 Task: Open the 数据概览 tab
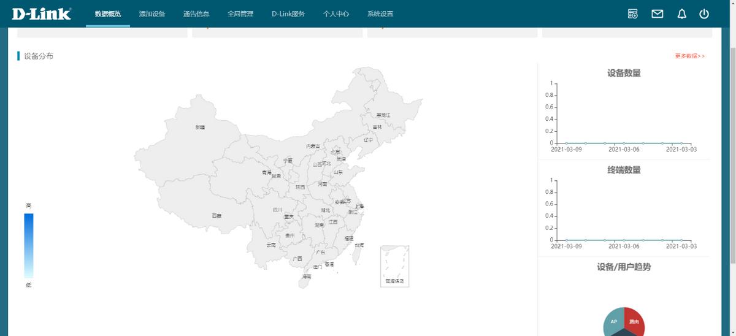tap(108, 13)
